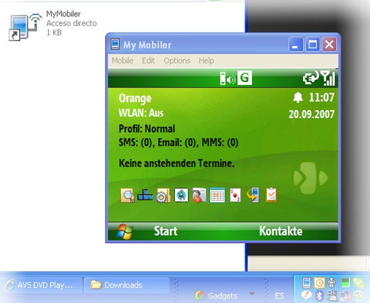
Task: Select the Profil: Normal entry
Action: coord(147,129)
